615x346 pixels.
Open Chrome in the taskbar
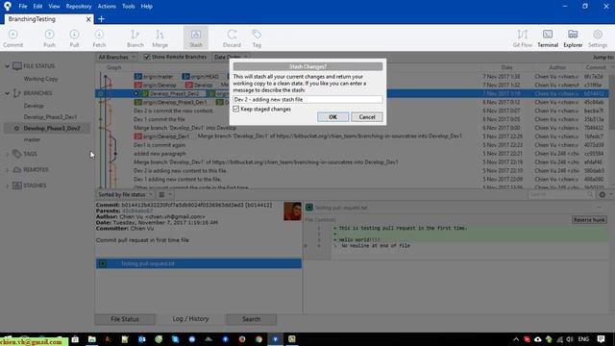click(258, 339)
